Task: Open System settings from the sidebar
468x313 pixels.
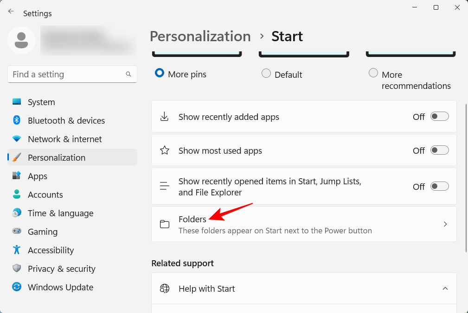Action: (x=41, y=102)
